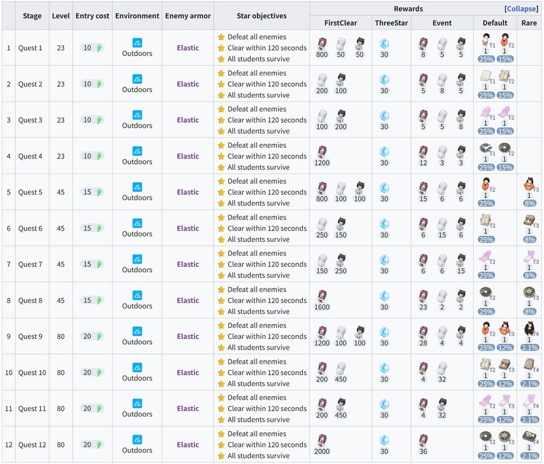Click the green energy icon in Quest 7 entry cost
Image resolution: width=544 pixels, height=464 pixels.
(99, 264)
